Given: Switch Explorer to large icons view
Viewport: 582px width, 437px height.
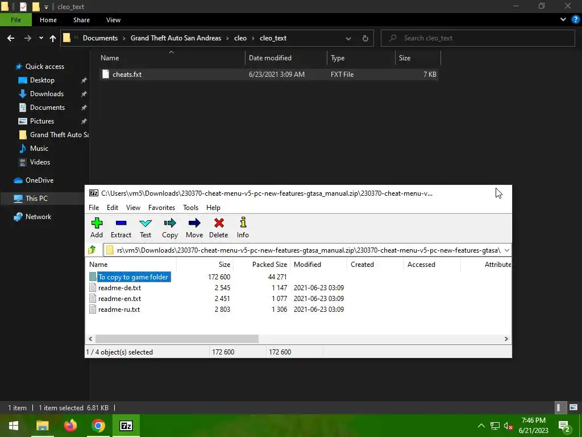Looking at the screenshot, I should click(x=573, y=407).
